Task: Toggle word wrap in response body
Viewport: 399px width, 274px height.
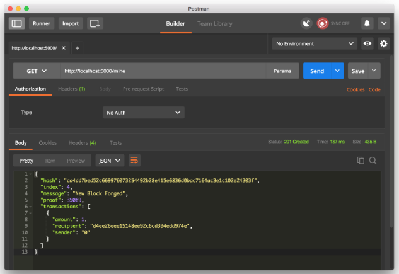Action: (x=134, y=161)
